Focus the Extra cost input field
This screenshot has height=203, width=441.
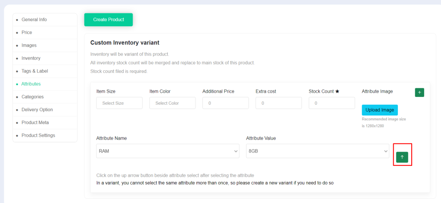[279, 103]
